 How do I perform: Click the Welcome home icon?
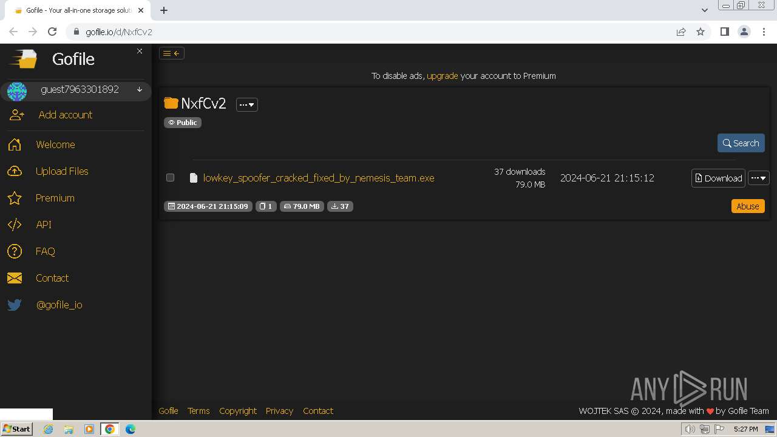(15, 144)
